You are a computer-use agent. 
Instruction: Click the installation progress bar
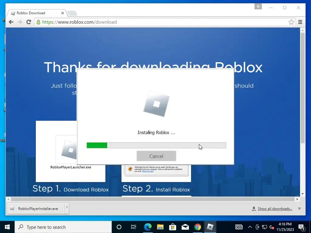[x=156, y=145]
